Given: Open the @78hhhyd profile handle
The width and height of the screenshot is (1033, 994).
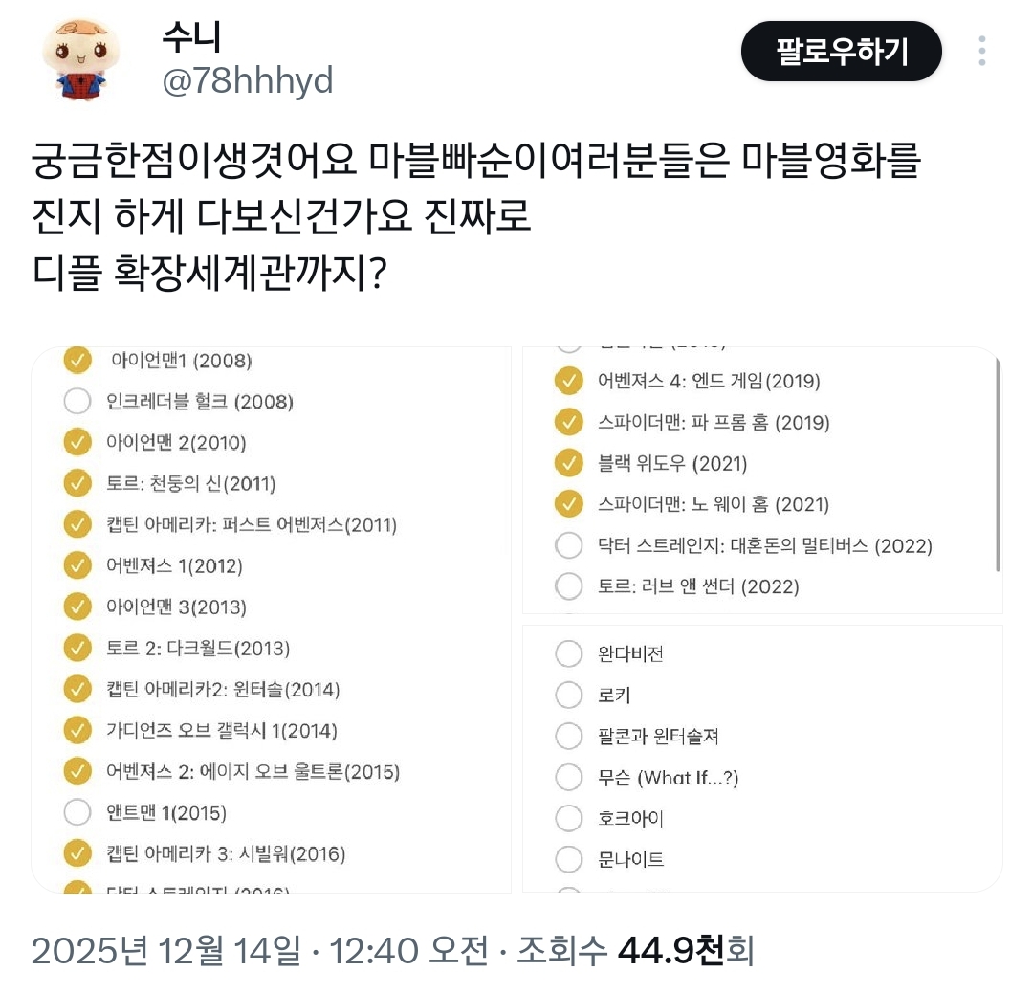Looking at the screenshot, I should [248, 81].
